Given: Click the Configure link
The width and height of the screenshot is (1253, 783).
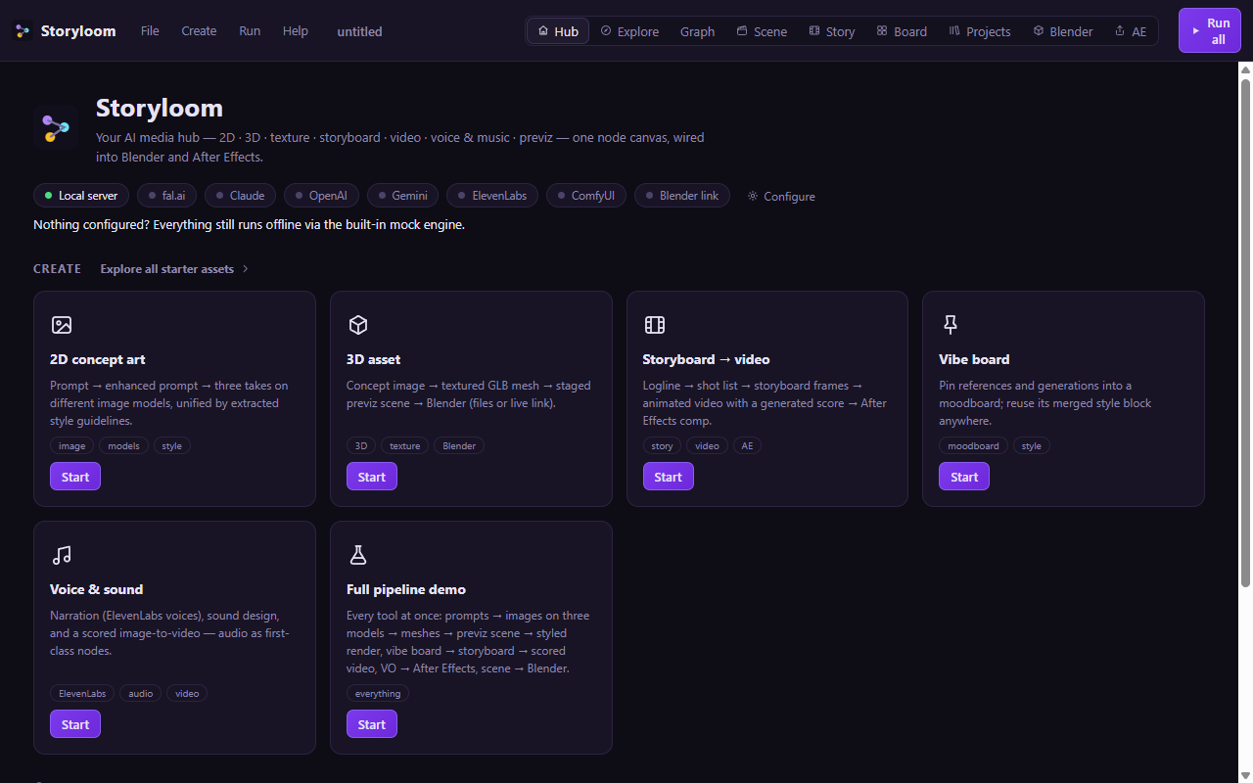Looking at the screenshot, I should [781, 196].
